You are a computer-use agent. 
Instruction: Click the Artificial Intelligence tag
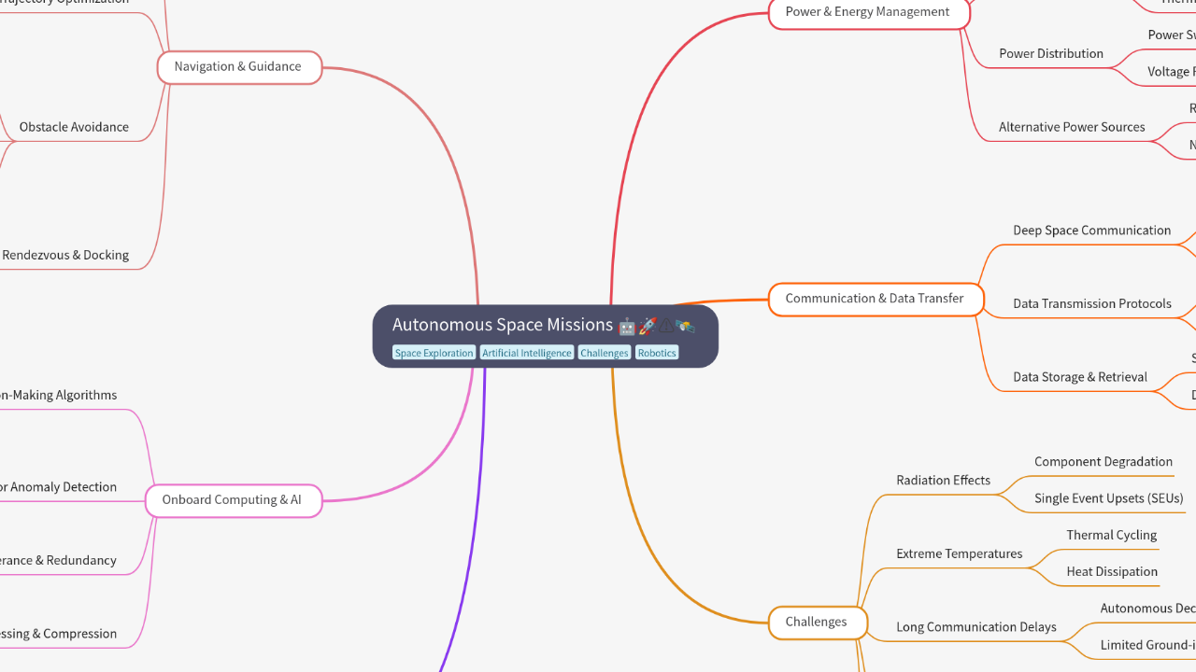coord(526,353)
